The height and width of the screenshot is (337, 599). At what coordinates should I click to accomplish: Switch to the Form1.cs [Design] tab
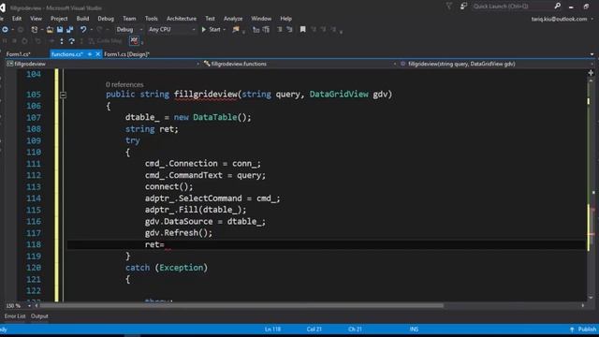tap(127, 54)
